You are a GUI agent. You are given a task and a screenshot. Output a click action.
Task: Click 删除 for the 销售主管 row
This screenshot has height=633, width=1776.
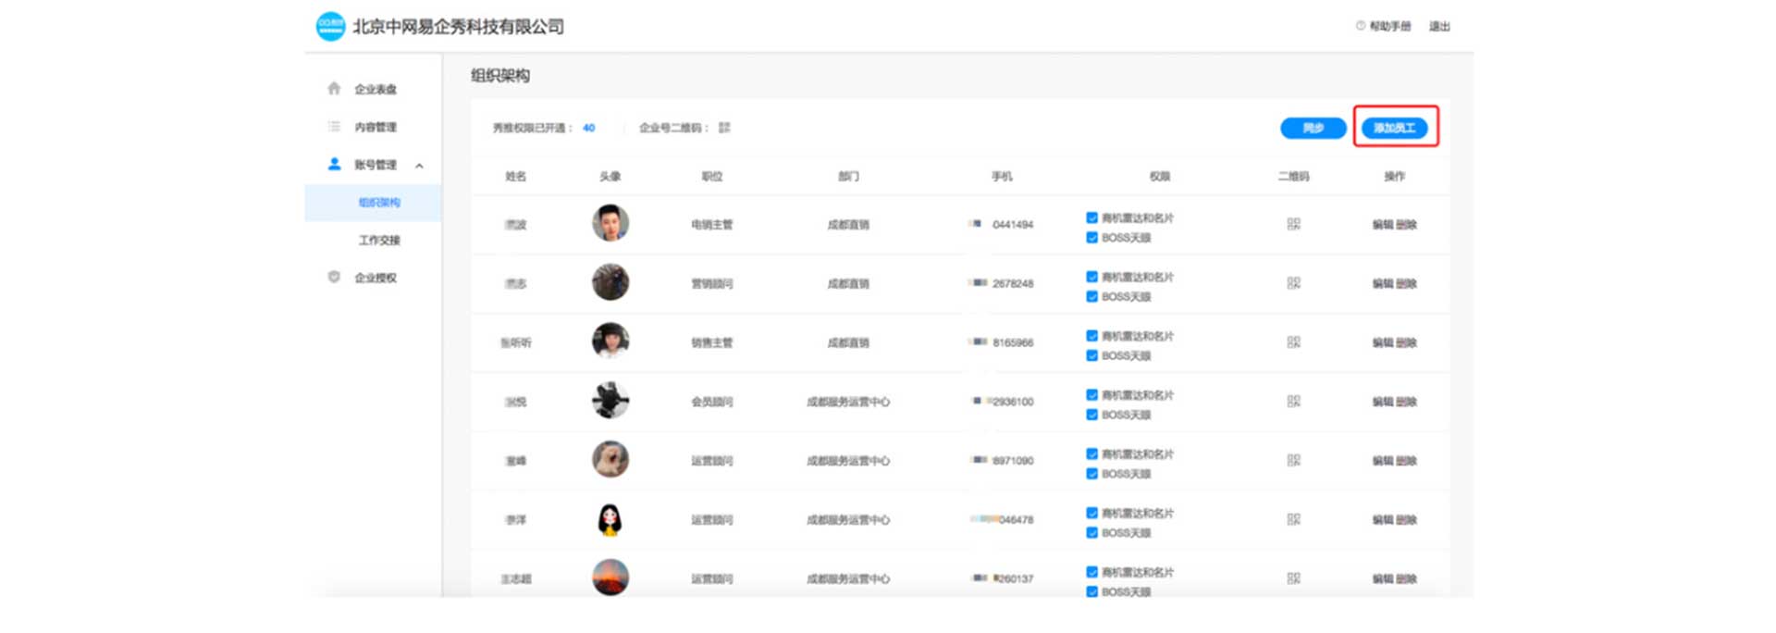pos(1407,342)
